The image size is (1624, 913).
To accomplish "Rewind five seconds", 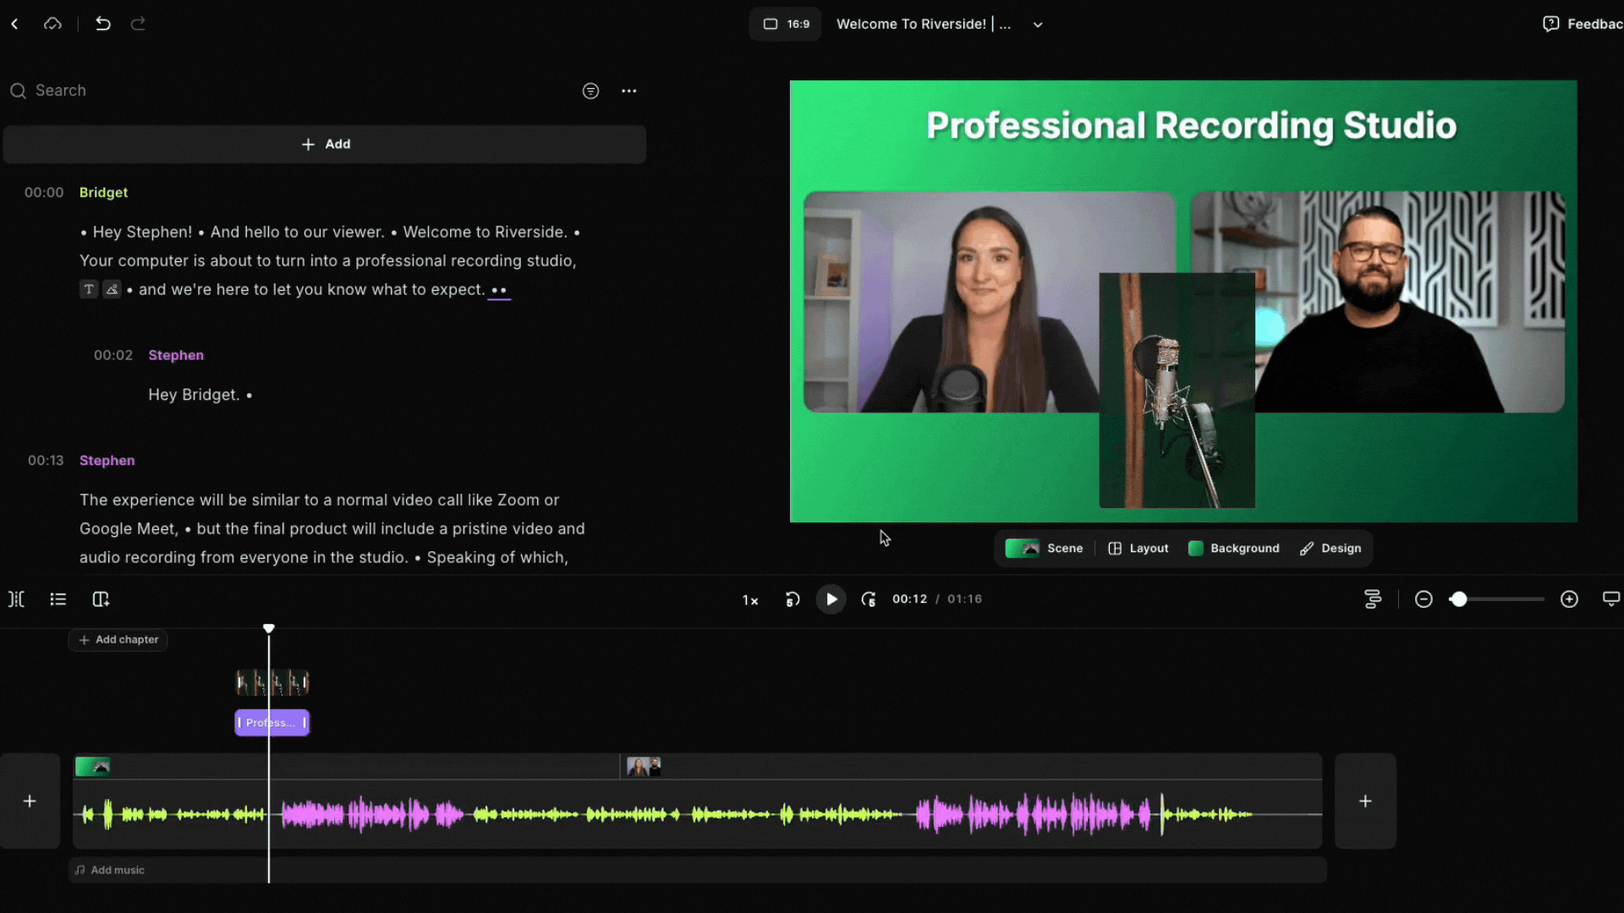I will tap(793, 599).
